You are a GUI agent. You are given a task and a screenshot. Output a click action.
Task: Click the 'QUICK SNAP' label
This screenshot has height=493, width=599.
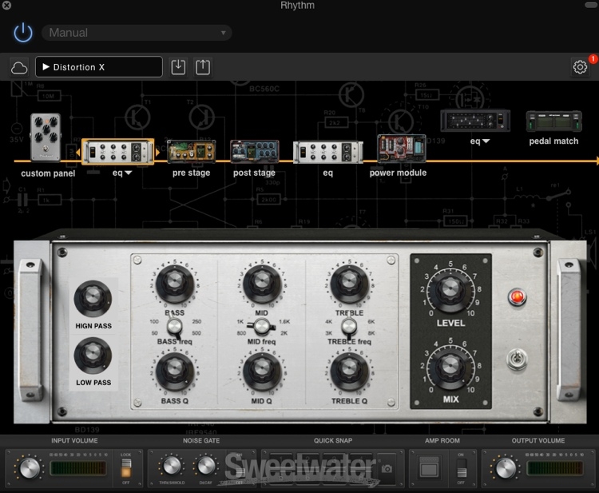(x=333, y=440)
